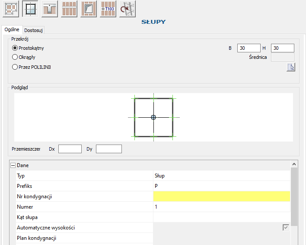Click the red rotate arrow icon
The image size is (306, 245).
[127, 9]
